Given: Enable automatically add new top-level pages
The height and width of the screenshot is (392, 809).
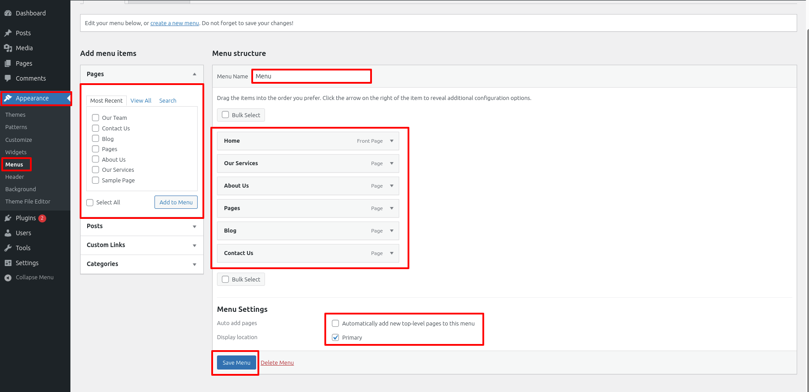Looking at the screenshot, I should 335,323.
